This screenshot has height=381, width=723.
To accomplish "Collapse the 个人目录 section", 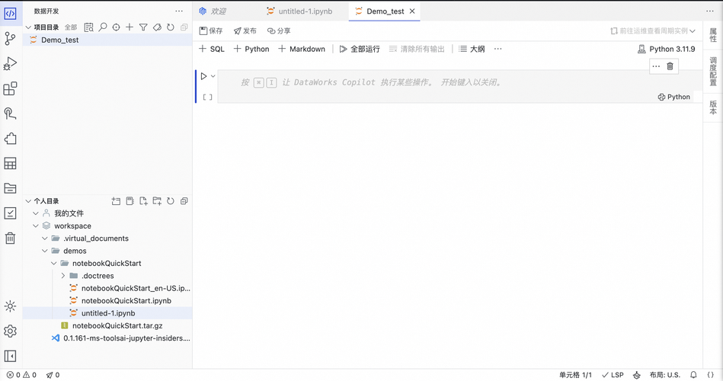I will tap(29, 200).
